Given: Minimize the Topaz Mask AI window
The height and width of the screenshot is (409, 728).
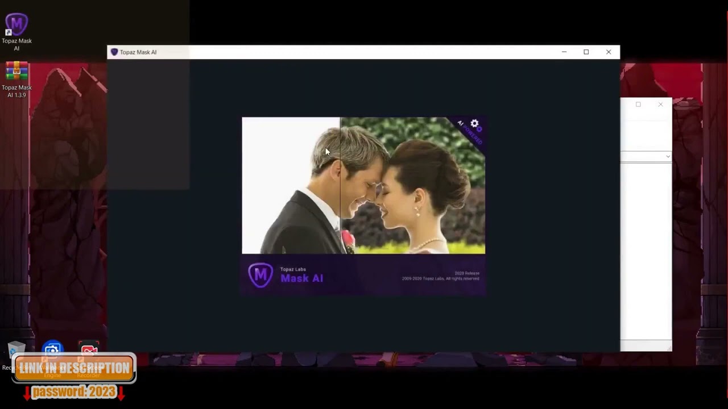Looking at the screenshot, I should point(564,52).
